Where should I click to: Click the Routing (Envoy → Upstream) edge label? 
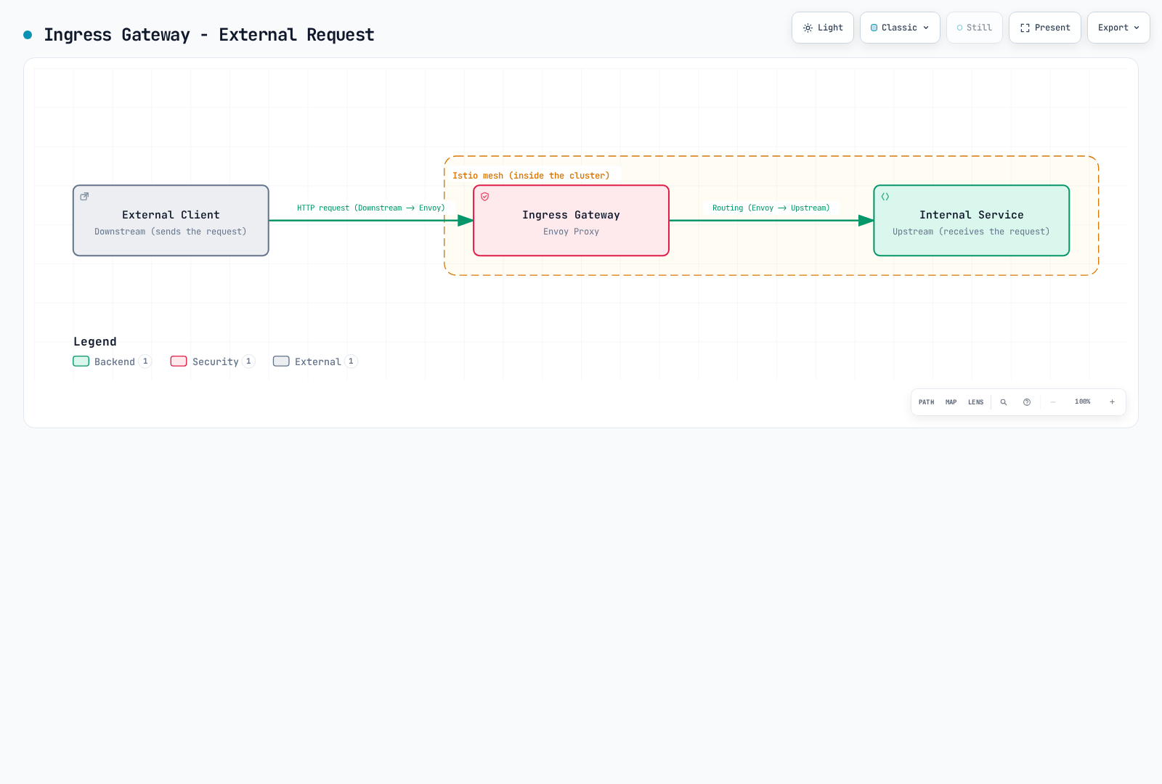tap(771, 208)
